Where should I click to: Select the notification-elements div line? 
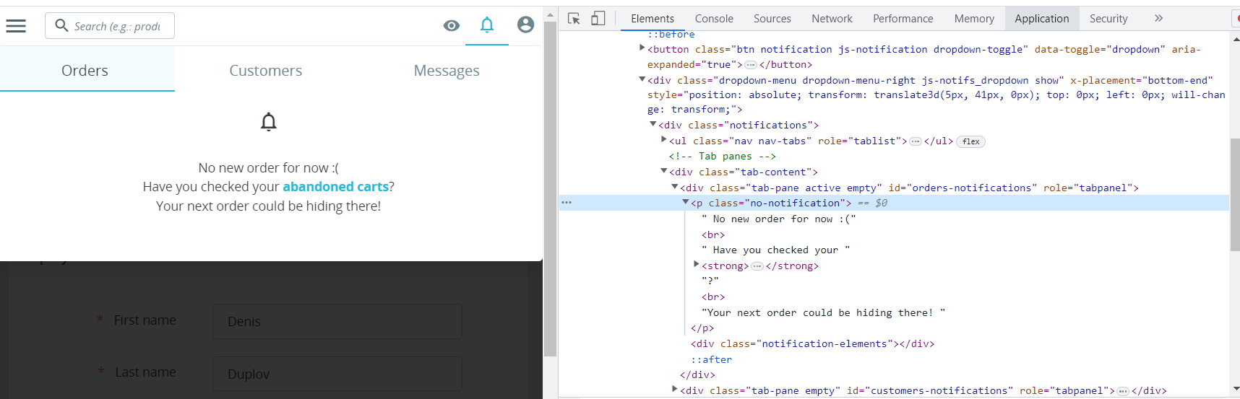point(813,344)
